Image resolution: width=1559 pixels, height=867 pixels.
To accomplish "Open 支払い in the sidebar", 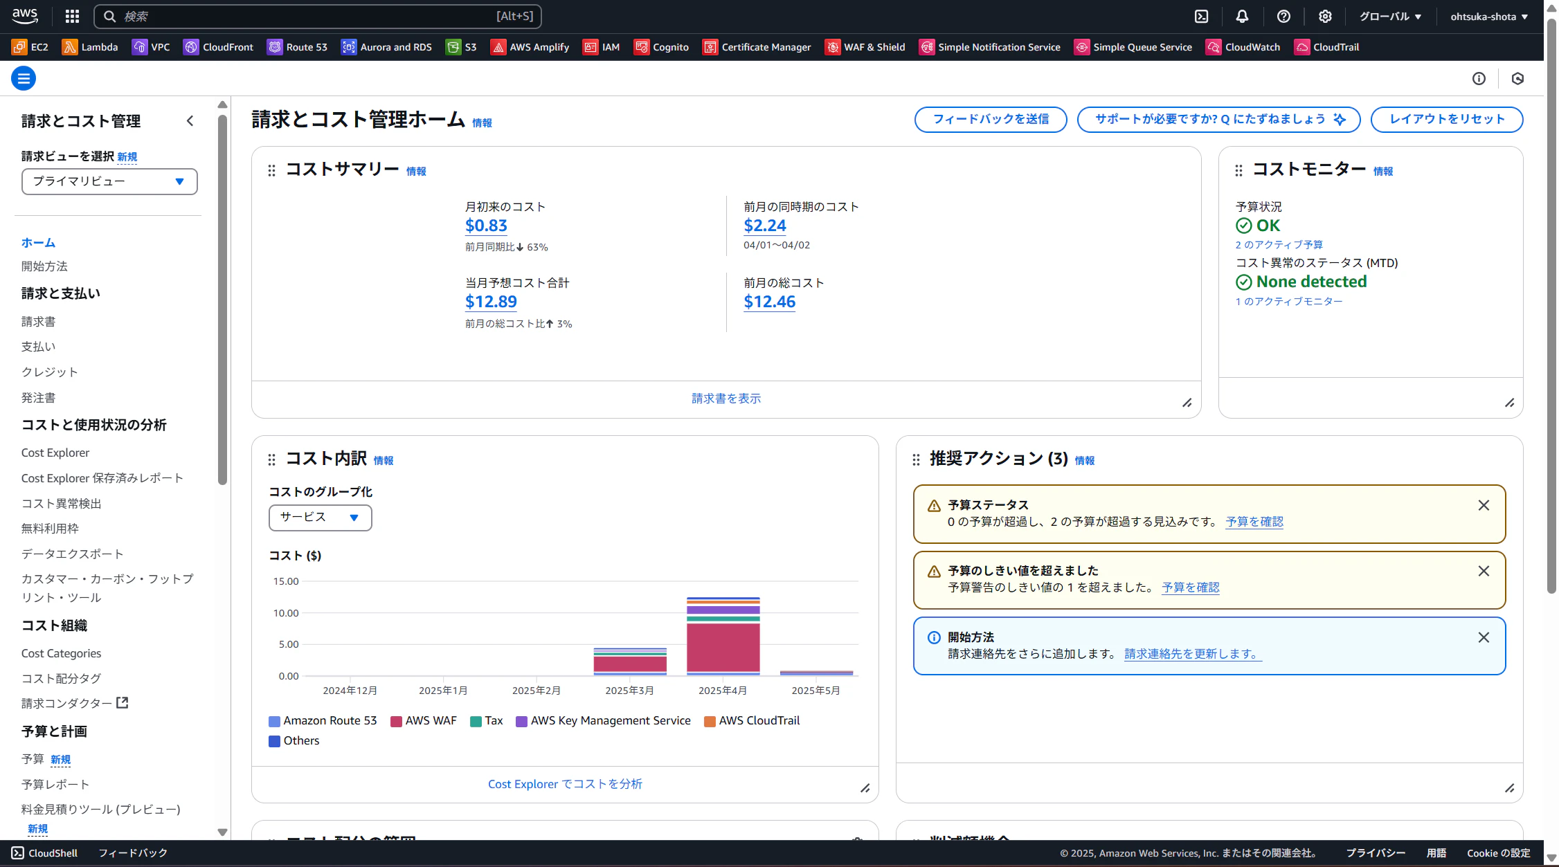I will (x=38, y=347).
